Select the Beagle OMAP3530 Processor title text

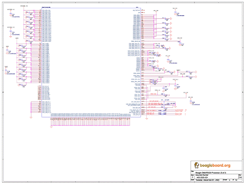click(x=211, y=173)
